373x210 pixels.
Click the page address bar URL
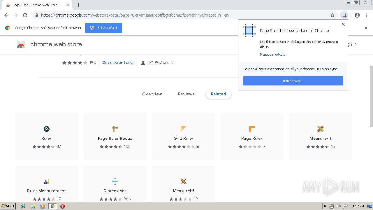[x=135, y=15]
